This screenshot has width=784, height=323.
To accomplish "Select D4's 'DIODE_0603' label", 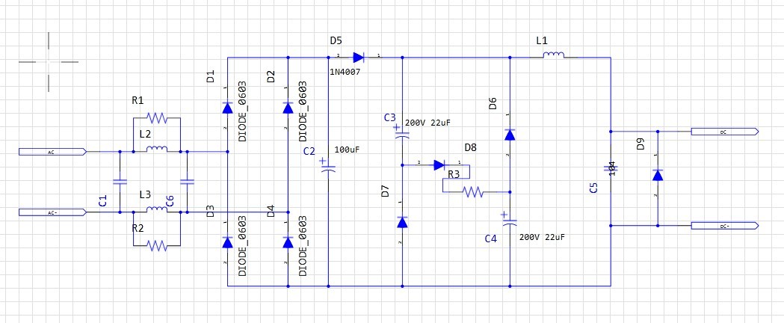I will coord(303,246).
